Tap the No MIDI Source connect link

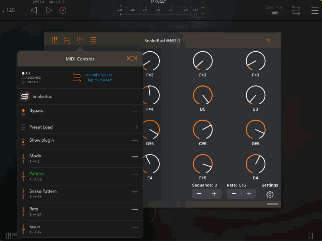coord(99,78)
